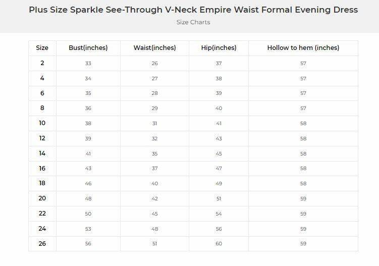The width and height of the screenshot is (379, 266).
Task: Select size 16 row label
Action: pyautogui.click(x=42, y=169)
